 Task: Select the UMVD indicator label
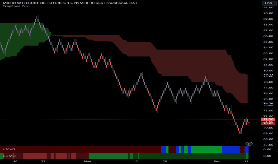tap(9, 149)
